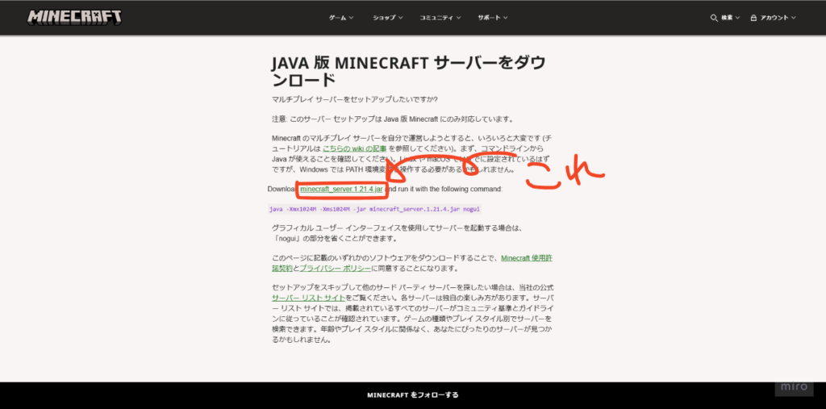826x409 pixels.
Task: Click the miro watermark logo
Action: 795,388
